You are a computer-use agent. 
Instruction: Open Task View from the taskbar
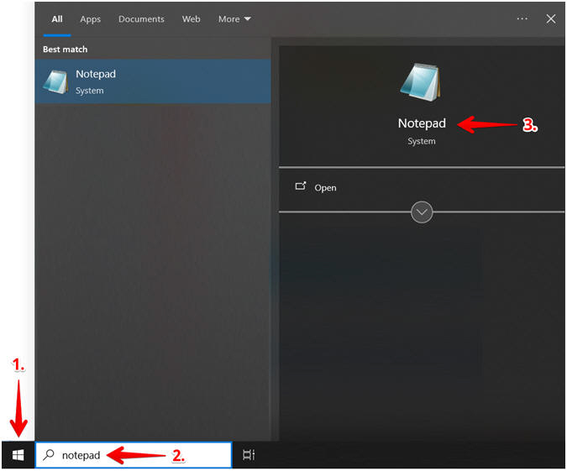pyautogui.click(x=249, y=455)
